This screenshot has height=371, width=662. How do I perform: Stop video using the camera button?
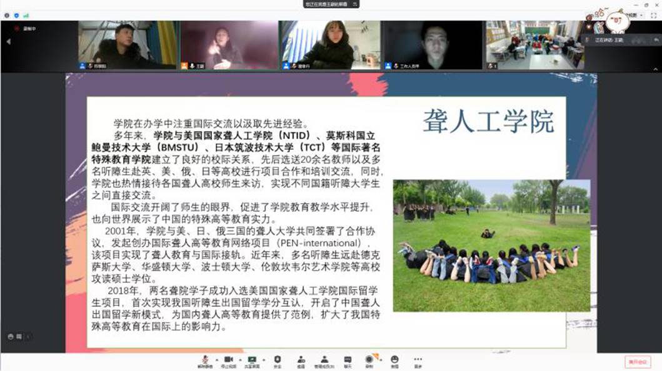(228, 360)
